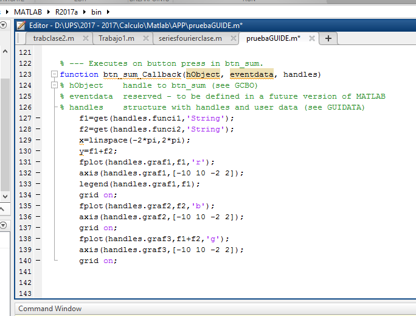Toggle the breakpoint at line 131
Image resolution: width=416 pixels, height=316 pixels.
(x=38, y=162)
